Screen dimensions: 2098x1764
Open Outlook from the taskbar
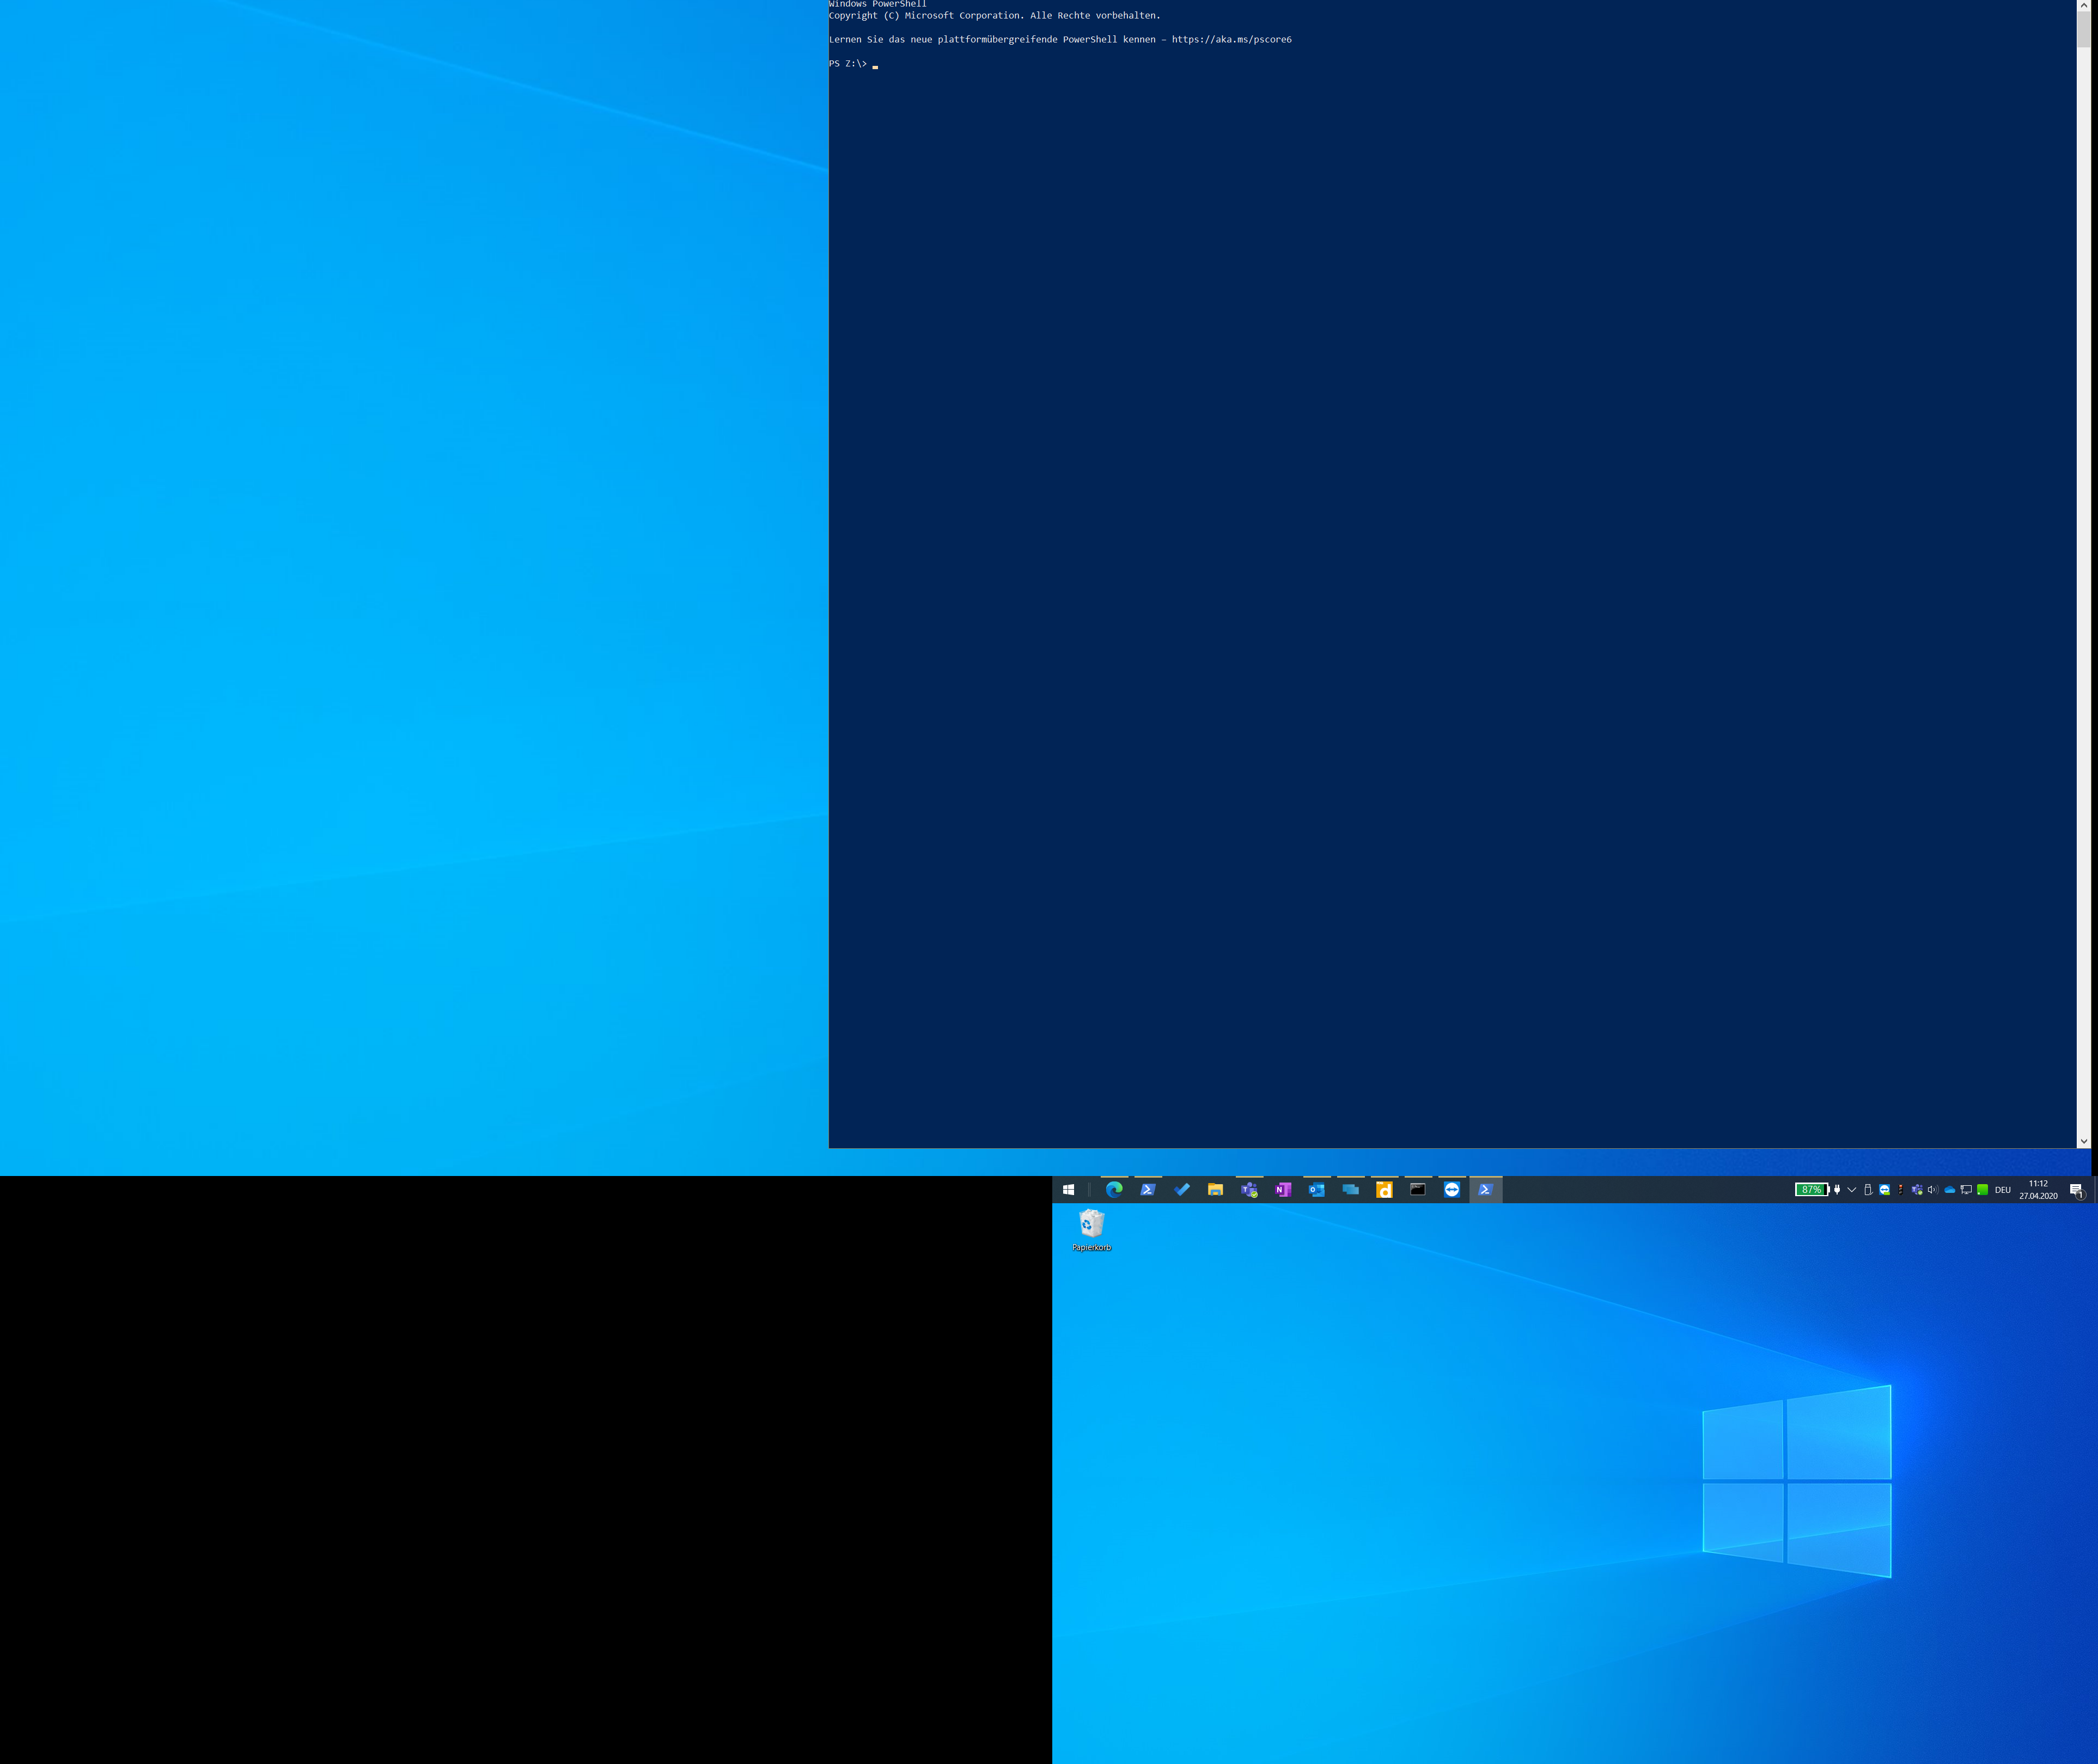coord(1316,1190)
